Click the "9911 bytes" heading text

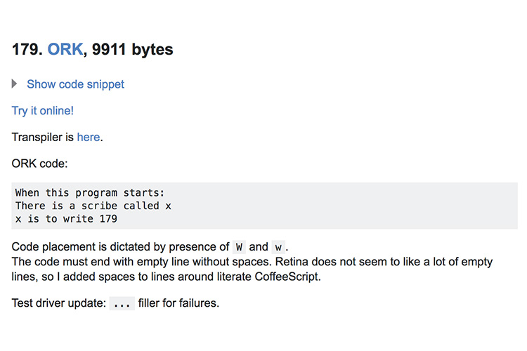click(x=132, y=49)
